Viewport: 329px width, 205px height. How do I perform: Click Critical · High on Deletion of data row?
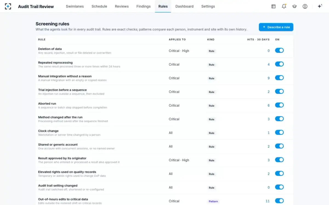[179, 51]
